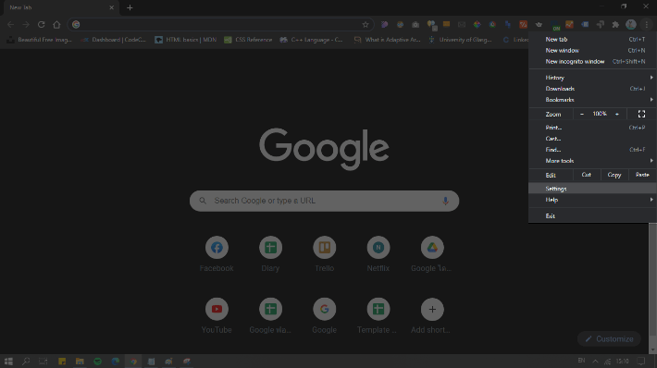The width and height of the screenshot is (657, 368).
Task: Select Cast... menu entry
Action: coord(592,139)
